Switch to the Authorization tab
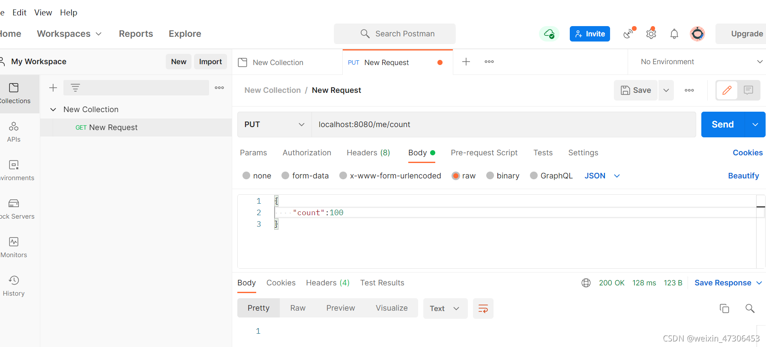Image resolution: width=766 pixels, height=347 pixels. click(x=307, y=153)
